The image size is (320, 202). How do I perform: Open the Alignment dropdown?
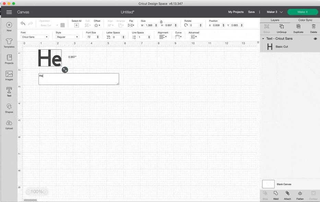pyautogui.click(x=163, y=37)
